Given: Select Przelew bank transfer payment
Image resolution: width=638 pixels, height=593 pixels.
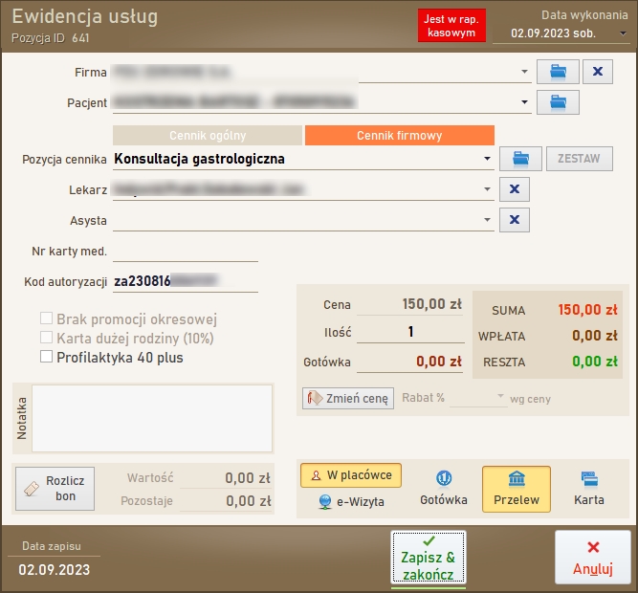Looking at the screenshot, I should point(516,489).
